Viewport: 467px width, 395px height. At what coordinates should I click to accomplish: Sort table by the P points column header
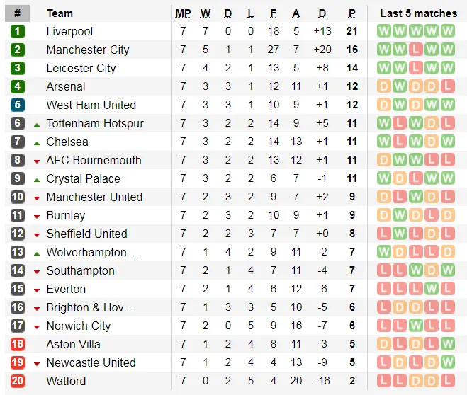coord(351,13)
